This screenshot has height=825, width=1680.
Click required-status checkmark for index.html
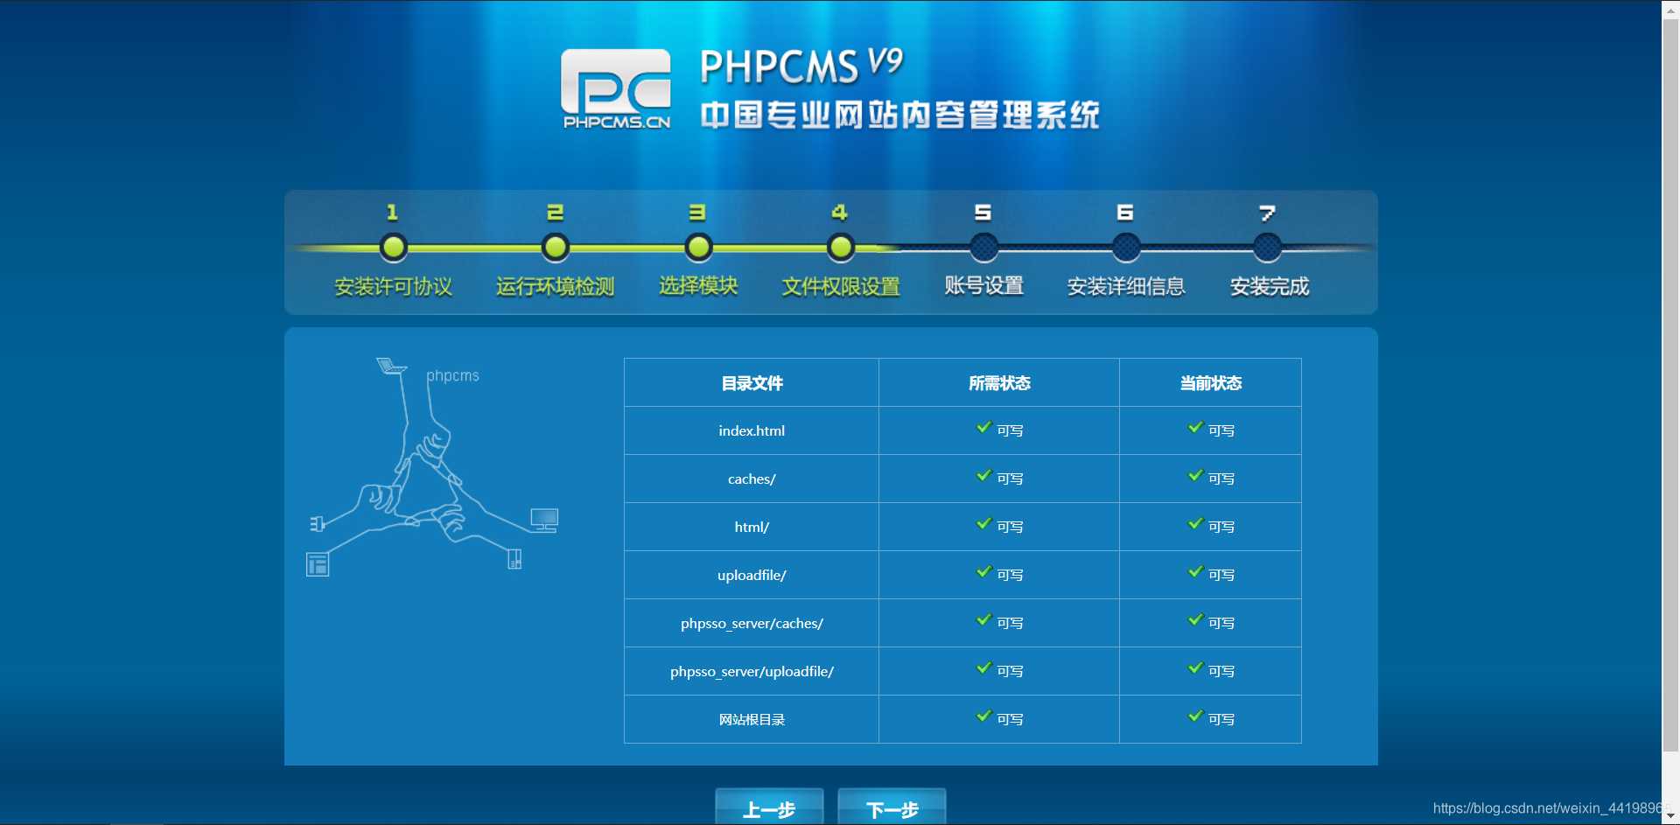(983, 427)
